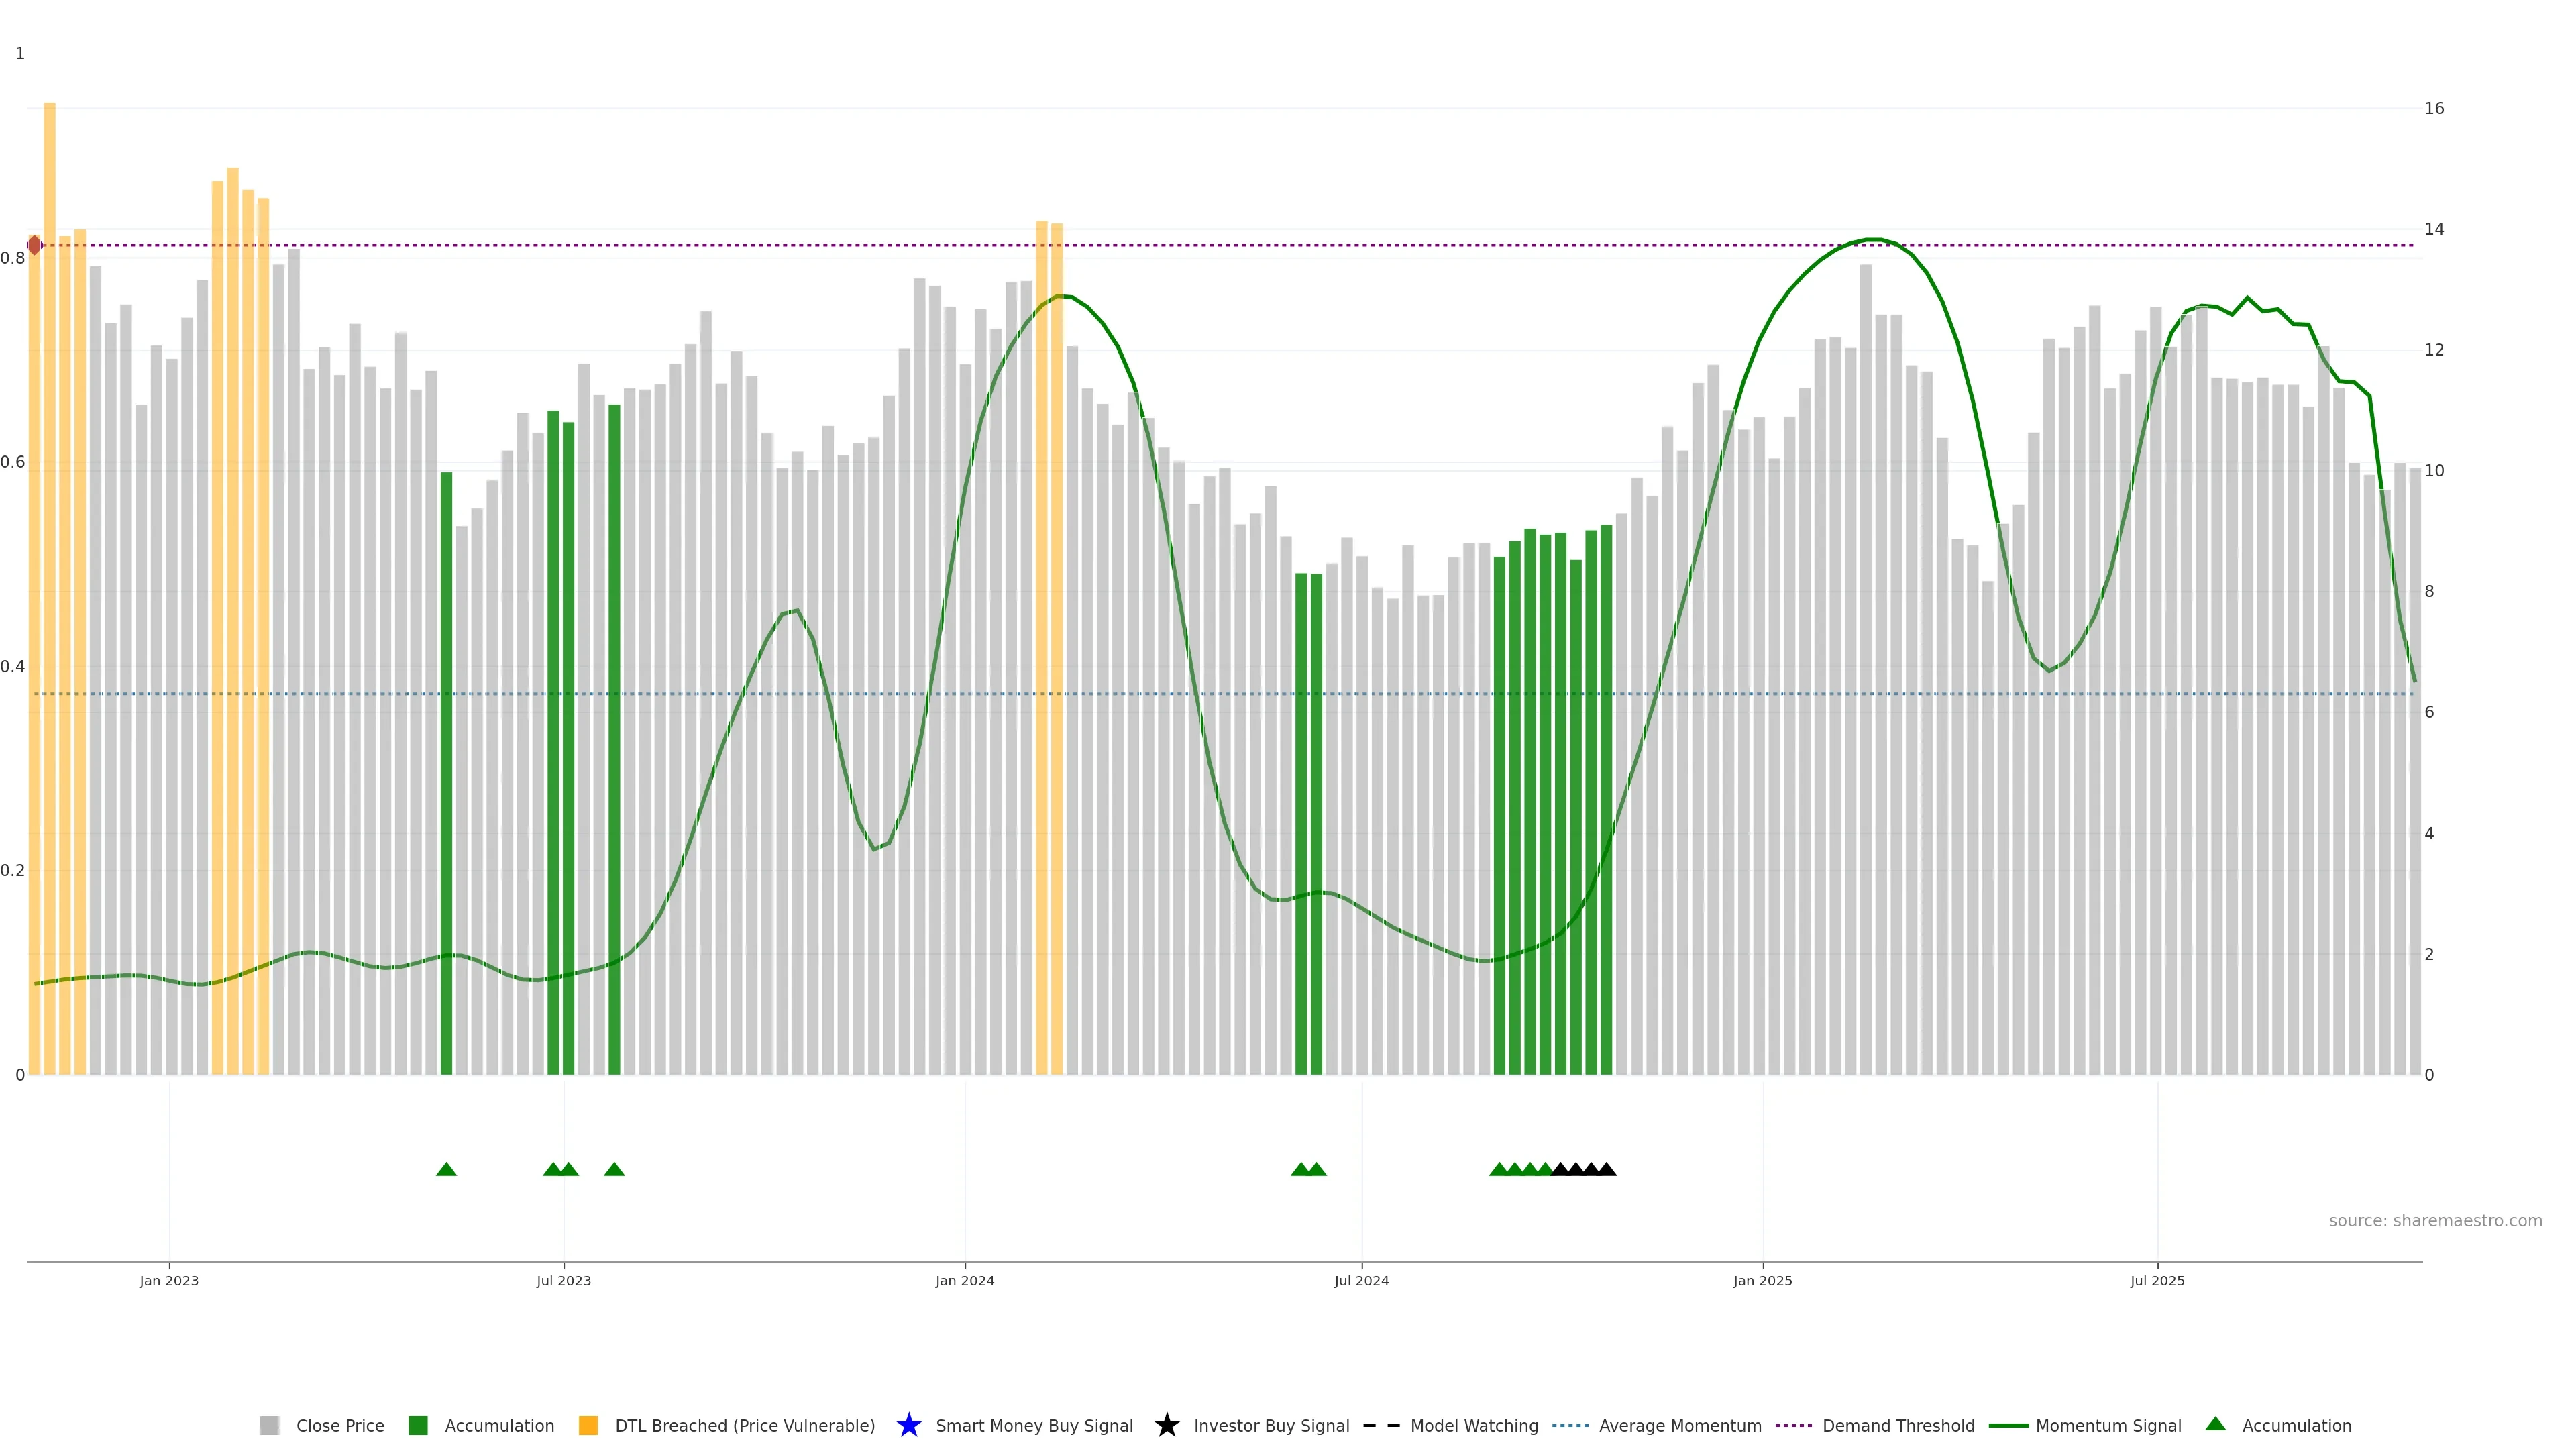Click the orange DTL Breached legend icon
The height and width of the screenshot is (1449, 2576).
click(x=588, y=1425)
